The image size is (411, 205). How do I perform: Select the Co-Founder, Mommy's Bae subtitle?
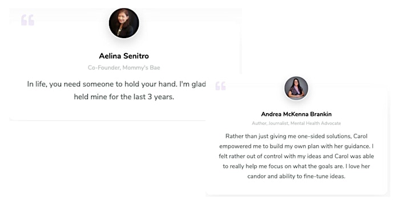(124, 68)
